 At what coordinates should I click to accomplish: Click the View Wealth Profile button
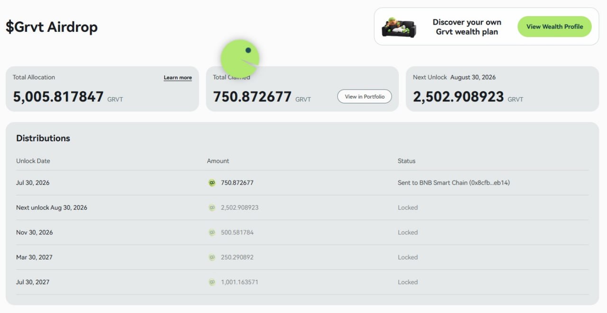(x=554, y=27)
